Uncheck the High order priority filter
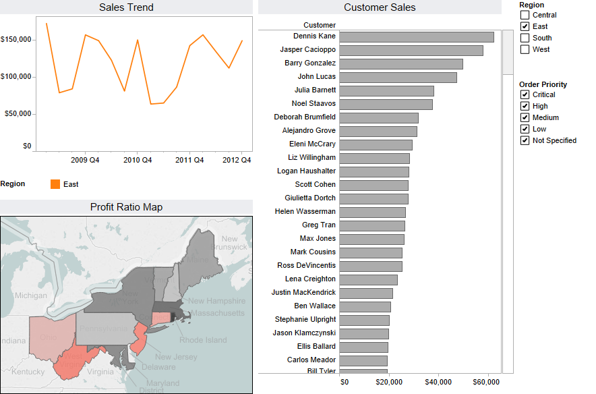 pyautogui.click(x=525, y=106)
